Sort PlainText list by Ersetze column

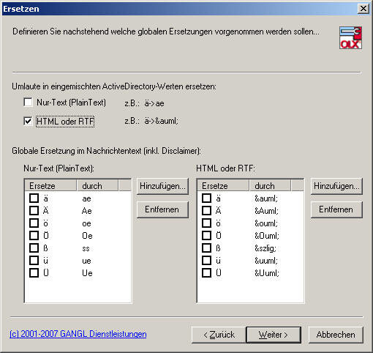[51, 186]
